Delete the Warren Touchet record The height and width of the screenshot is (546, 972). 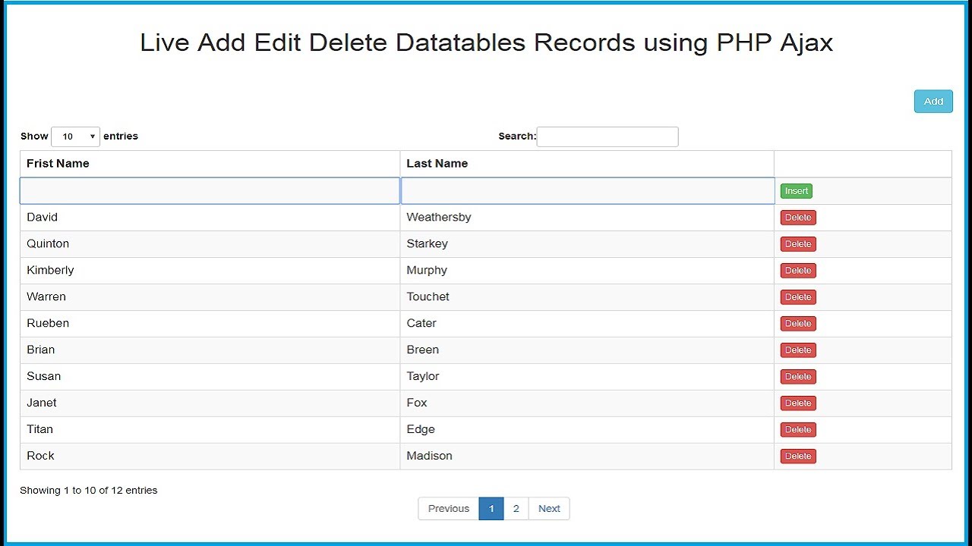798,297
